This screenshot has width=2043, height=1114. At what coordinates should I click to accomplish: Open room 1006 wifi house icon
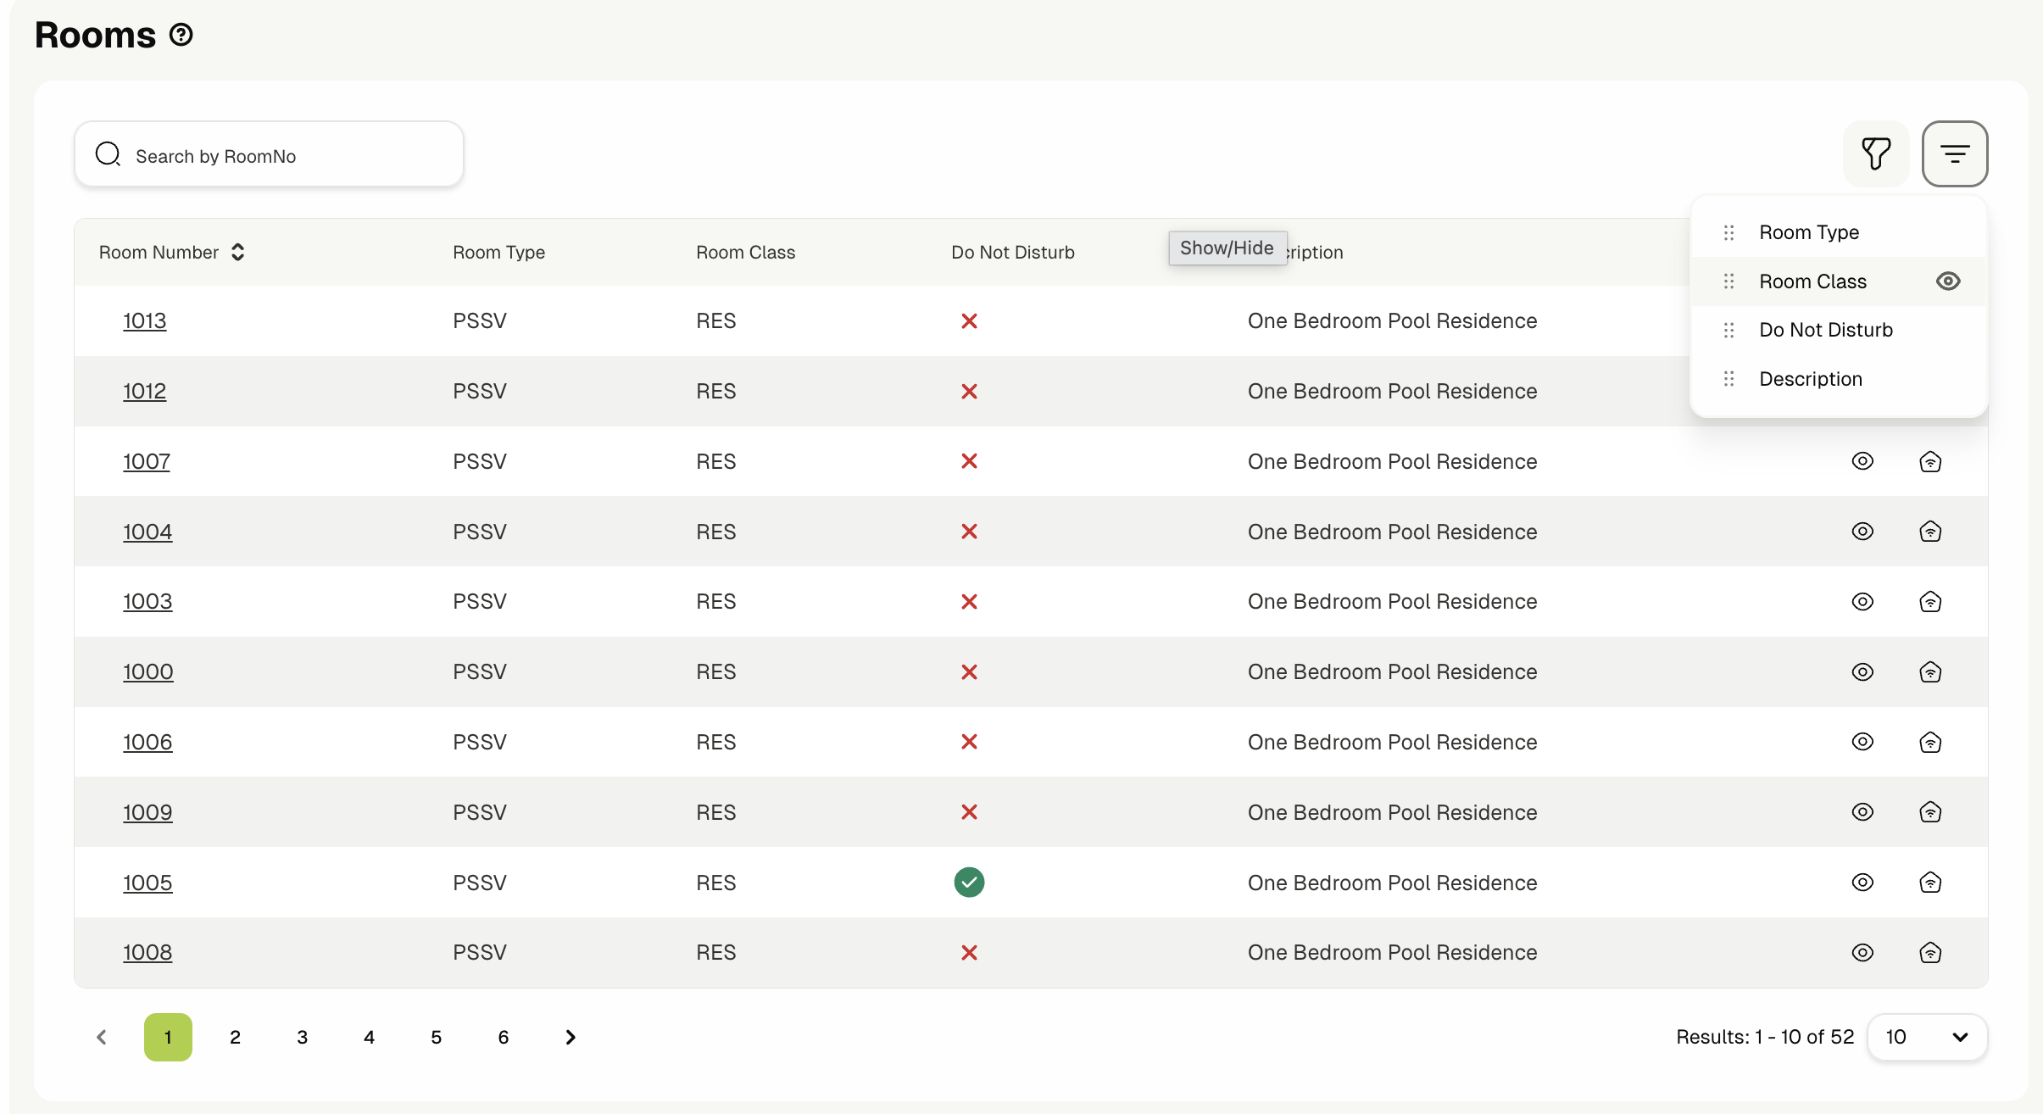1930,742
